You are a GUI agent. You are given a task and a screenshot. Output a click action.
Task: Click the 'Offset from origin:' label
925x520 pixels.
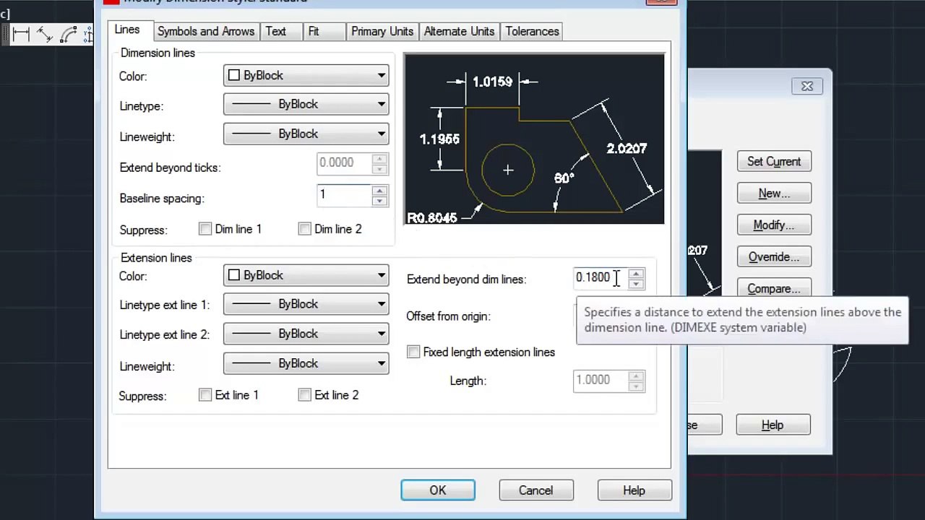point(448,316)
